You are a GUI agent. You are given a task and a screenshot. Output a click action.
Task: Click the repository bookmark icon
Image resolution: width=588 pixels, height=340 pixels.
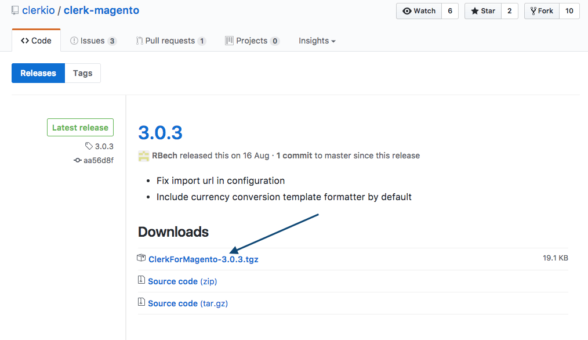pos(14,10)
